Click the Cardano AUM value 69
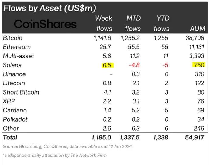Image resolution: width=210 pixels, height=165 pixels. coord(201,110)
